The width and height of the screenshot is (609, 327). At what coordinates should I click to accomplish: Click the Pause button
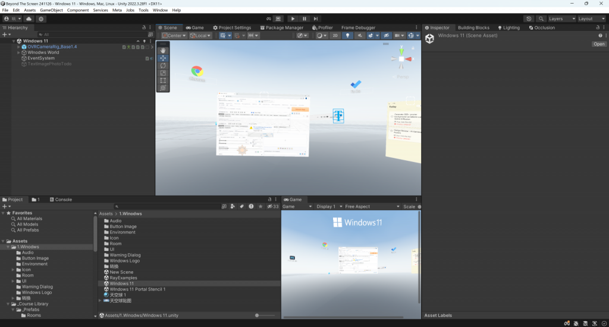tap(304, 18)
